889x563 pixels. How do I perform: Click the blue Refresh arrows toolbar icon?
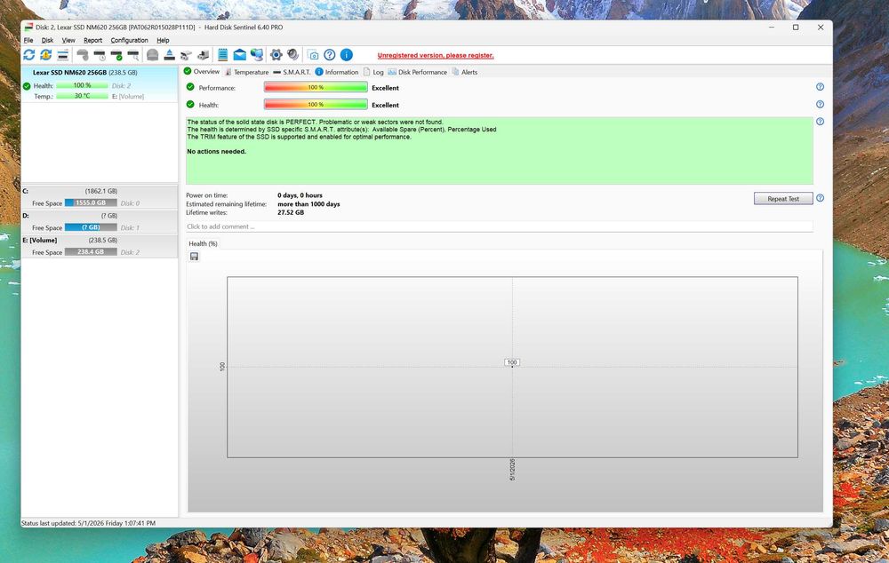pos(29,55)
